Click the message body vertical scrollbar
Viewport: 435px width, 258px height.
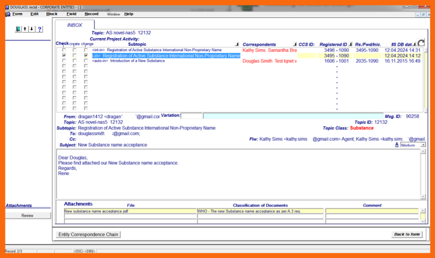(422, 174)
